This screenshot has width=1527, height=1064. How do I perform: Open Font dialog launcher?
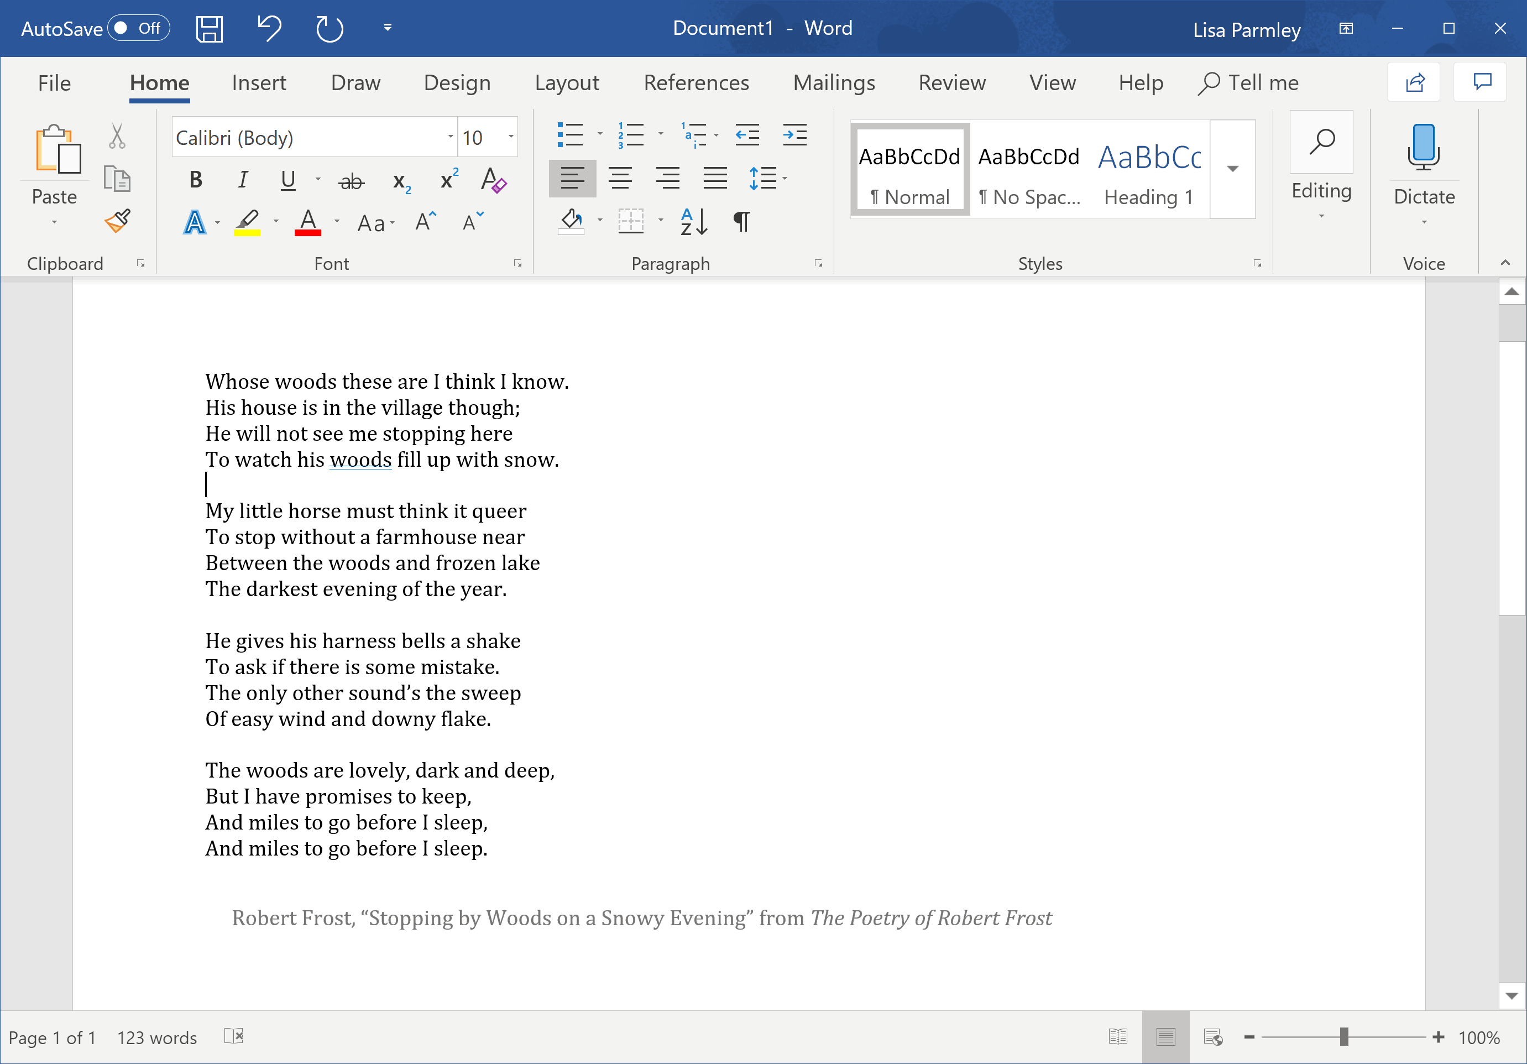click(517, 263)
